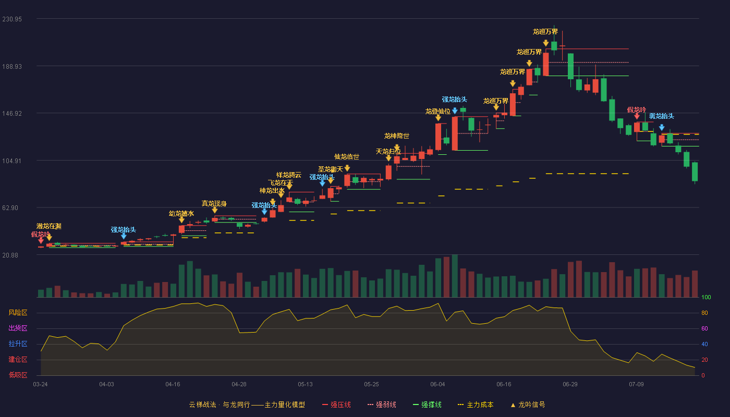Click the 06-16 date label

pos(504,384)
